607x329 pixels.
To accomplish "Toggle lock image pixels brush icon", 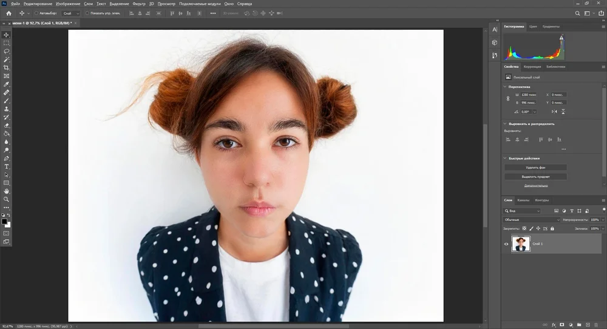I will click(x=531, y=228).
